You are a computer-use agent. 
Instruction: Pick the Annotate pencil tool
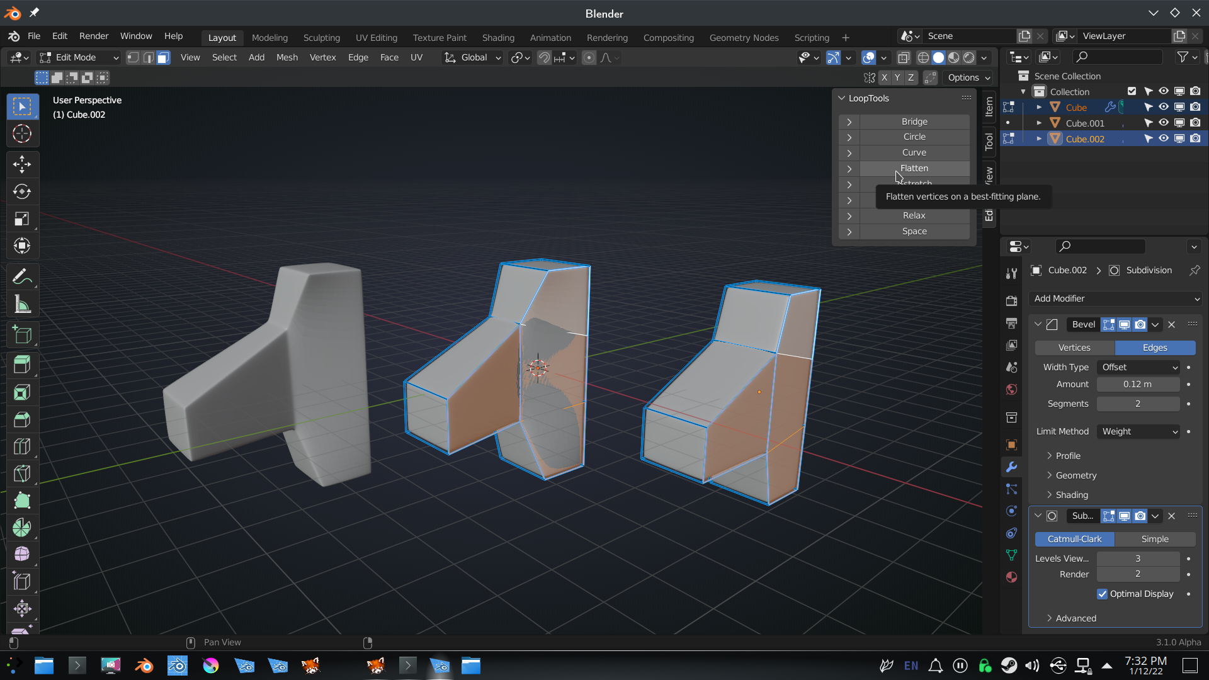[22, 276]
